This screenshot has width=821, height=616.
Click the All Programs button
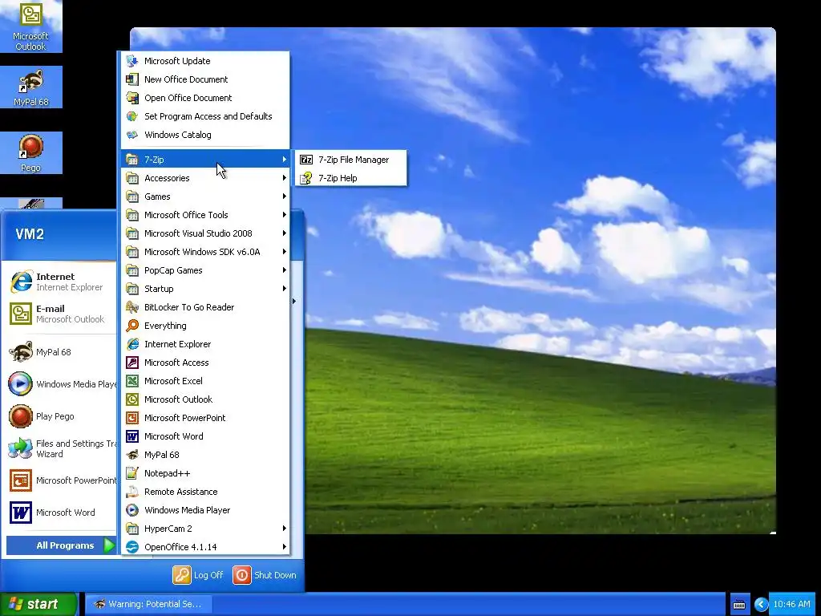pyautogui.click(x=61, y=545)
